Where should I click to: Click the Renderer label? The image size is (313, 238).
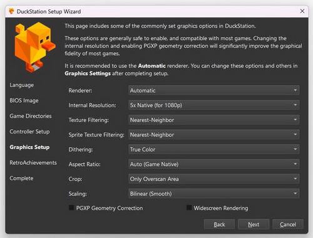click(x=80, y=91)
